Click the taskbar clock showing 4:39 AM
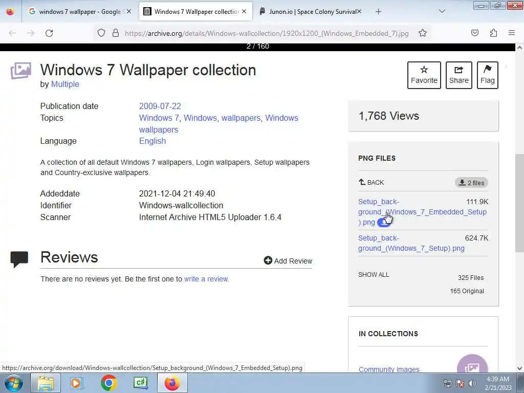This screenshot has height=393, width=524. pos(498,383)
